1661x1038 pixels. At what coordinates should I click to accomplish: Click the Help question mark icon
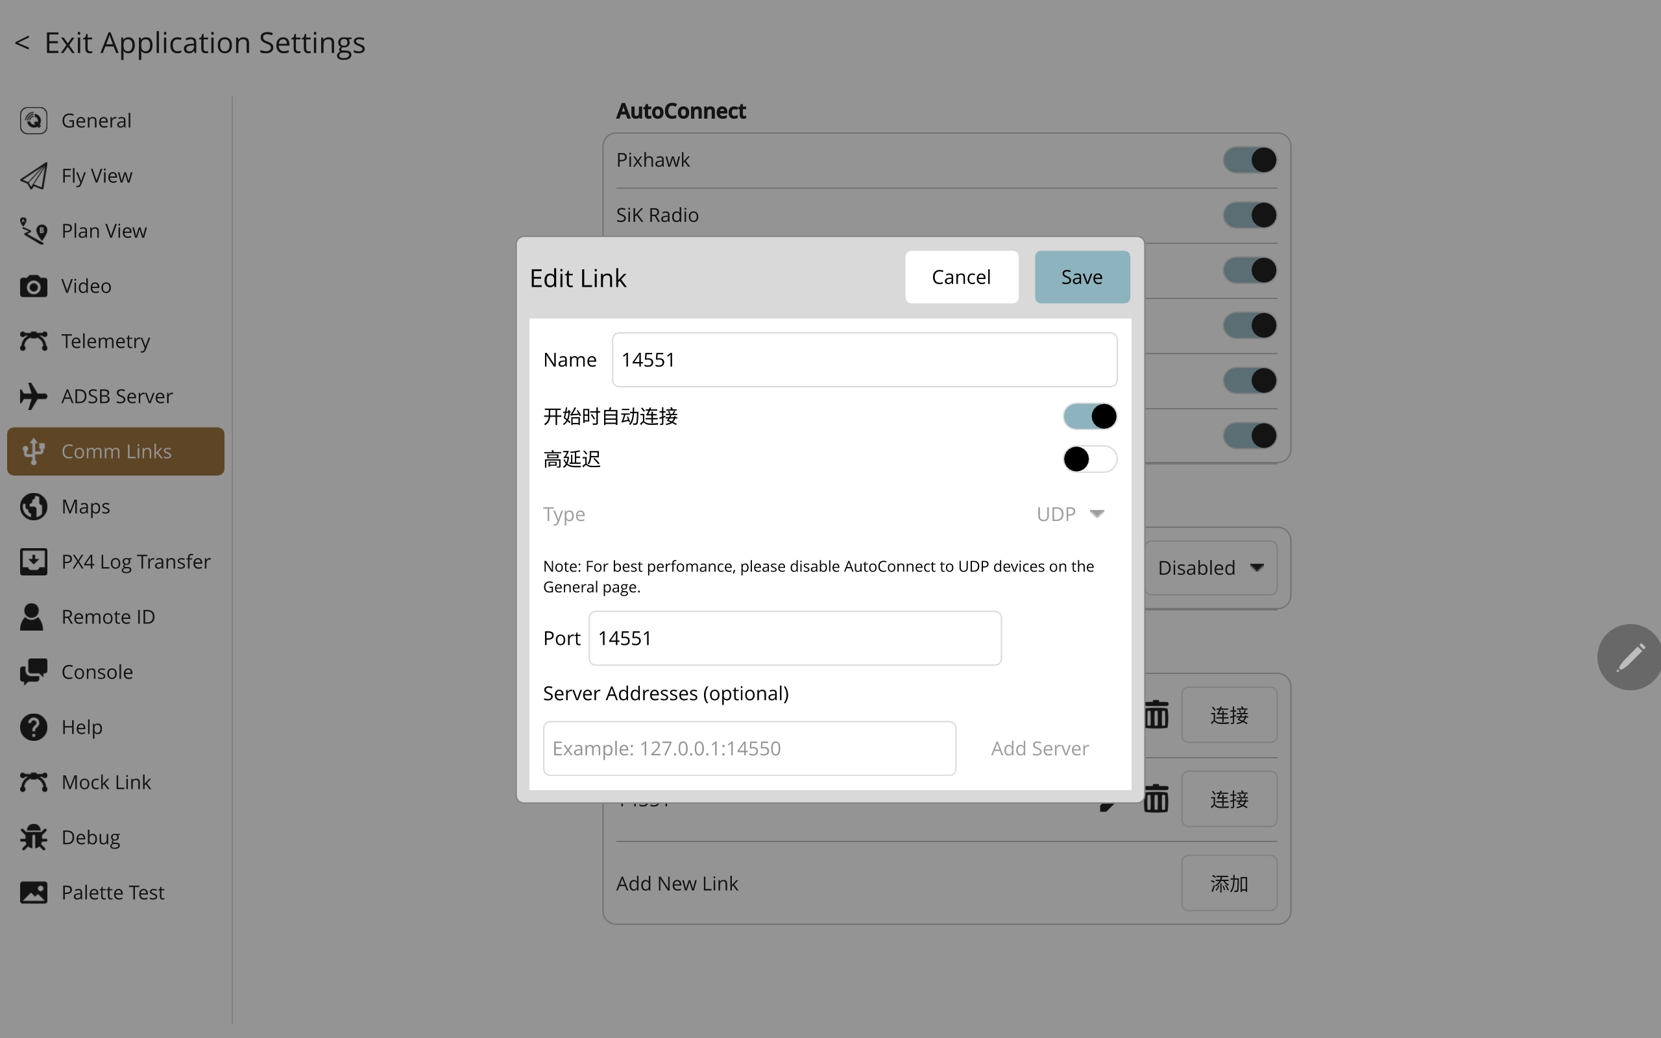[x=33, y=727]
